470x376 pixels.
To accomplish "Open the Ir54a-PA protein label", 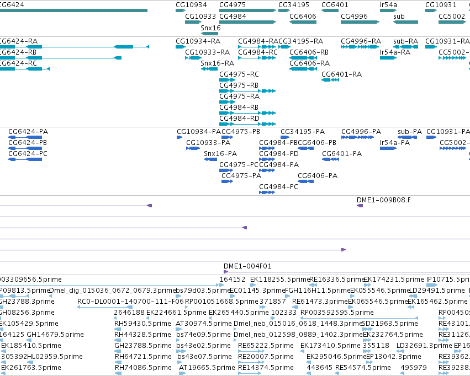I will [x=395, y=143].
